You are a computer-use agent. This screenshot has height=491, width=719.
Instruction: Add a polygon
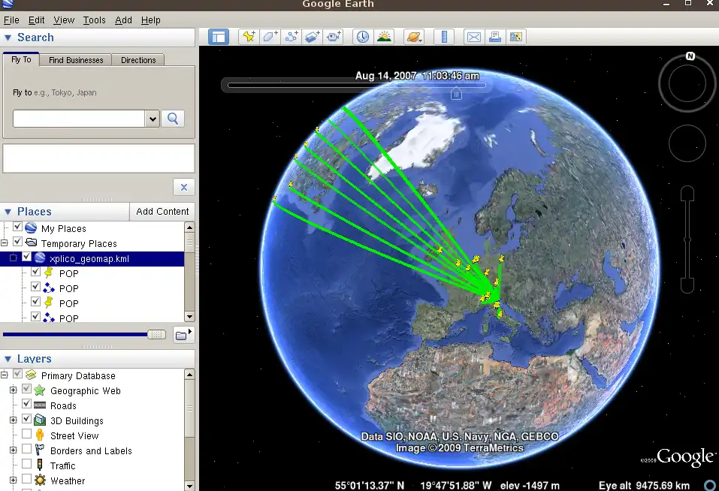(x=270, y=37)
